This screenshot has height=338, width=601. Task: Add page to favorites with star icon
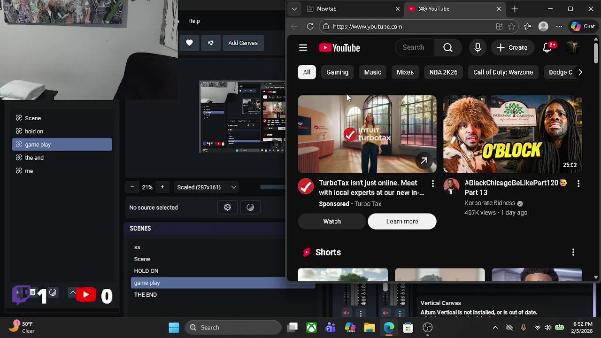pos(512,27)
